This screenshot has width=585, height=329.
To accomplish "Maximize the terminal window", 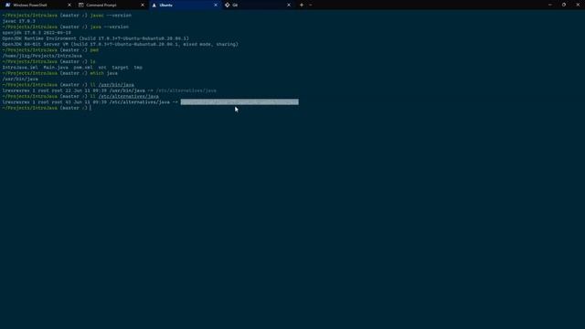I will point(564,5).
